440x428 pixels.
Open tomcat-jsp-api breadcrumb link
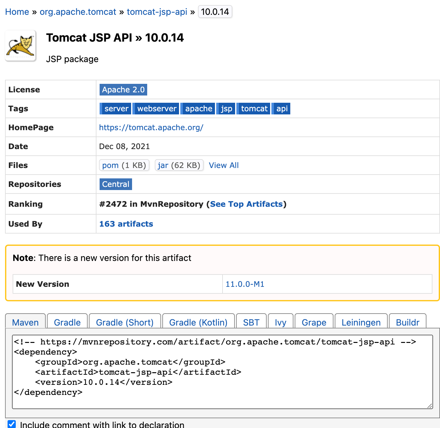[x=157, y=12]
